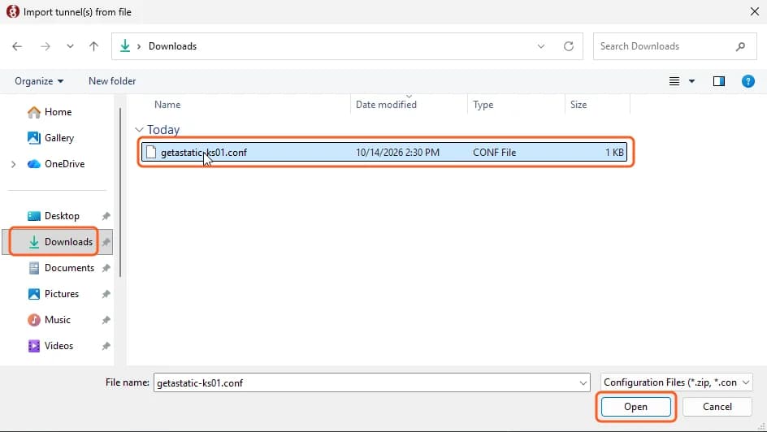The height and width of the screenshot is (432, 767).
Task: Sort by Size column header
Action: (578, 105)
